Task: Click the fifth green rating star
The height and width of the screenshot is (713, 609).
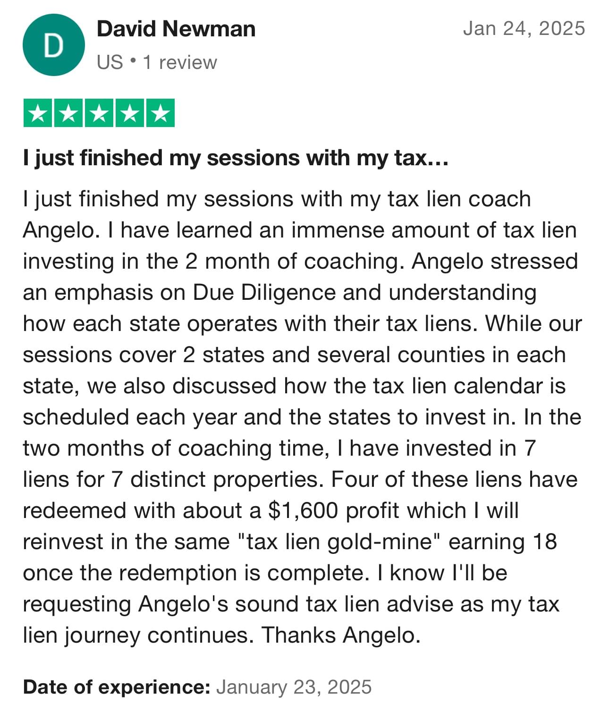Action: tap(161, 113)
